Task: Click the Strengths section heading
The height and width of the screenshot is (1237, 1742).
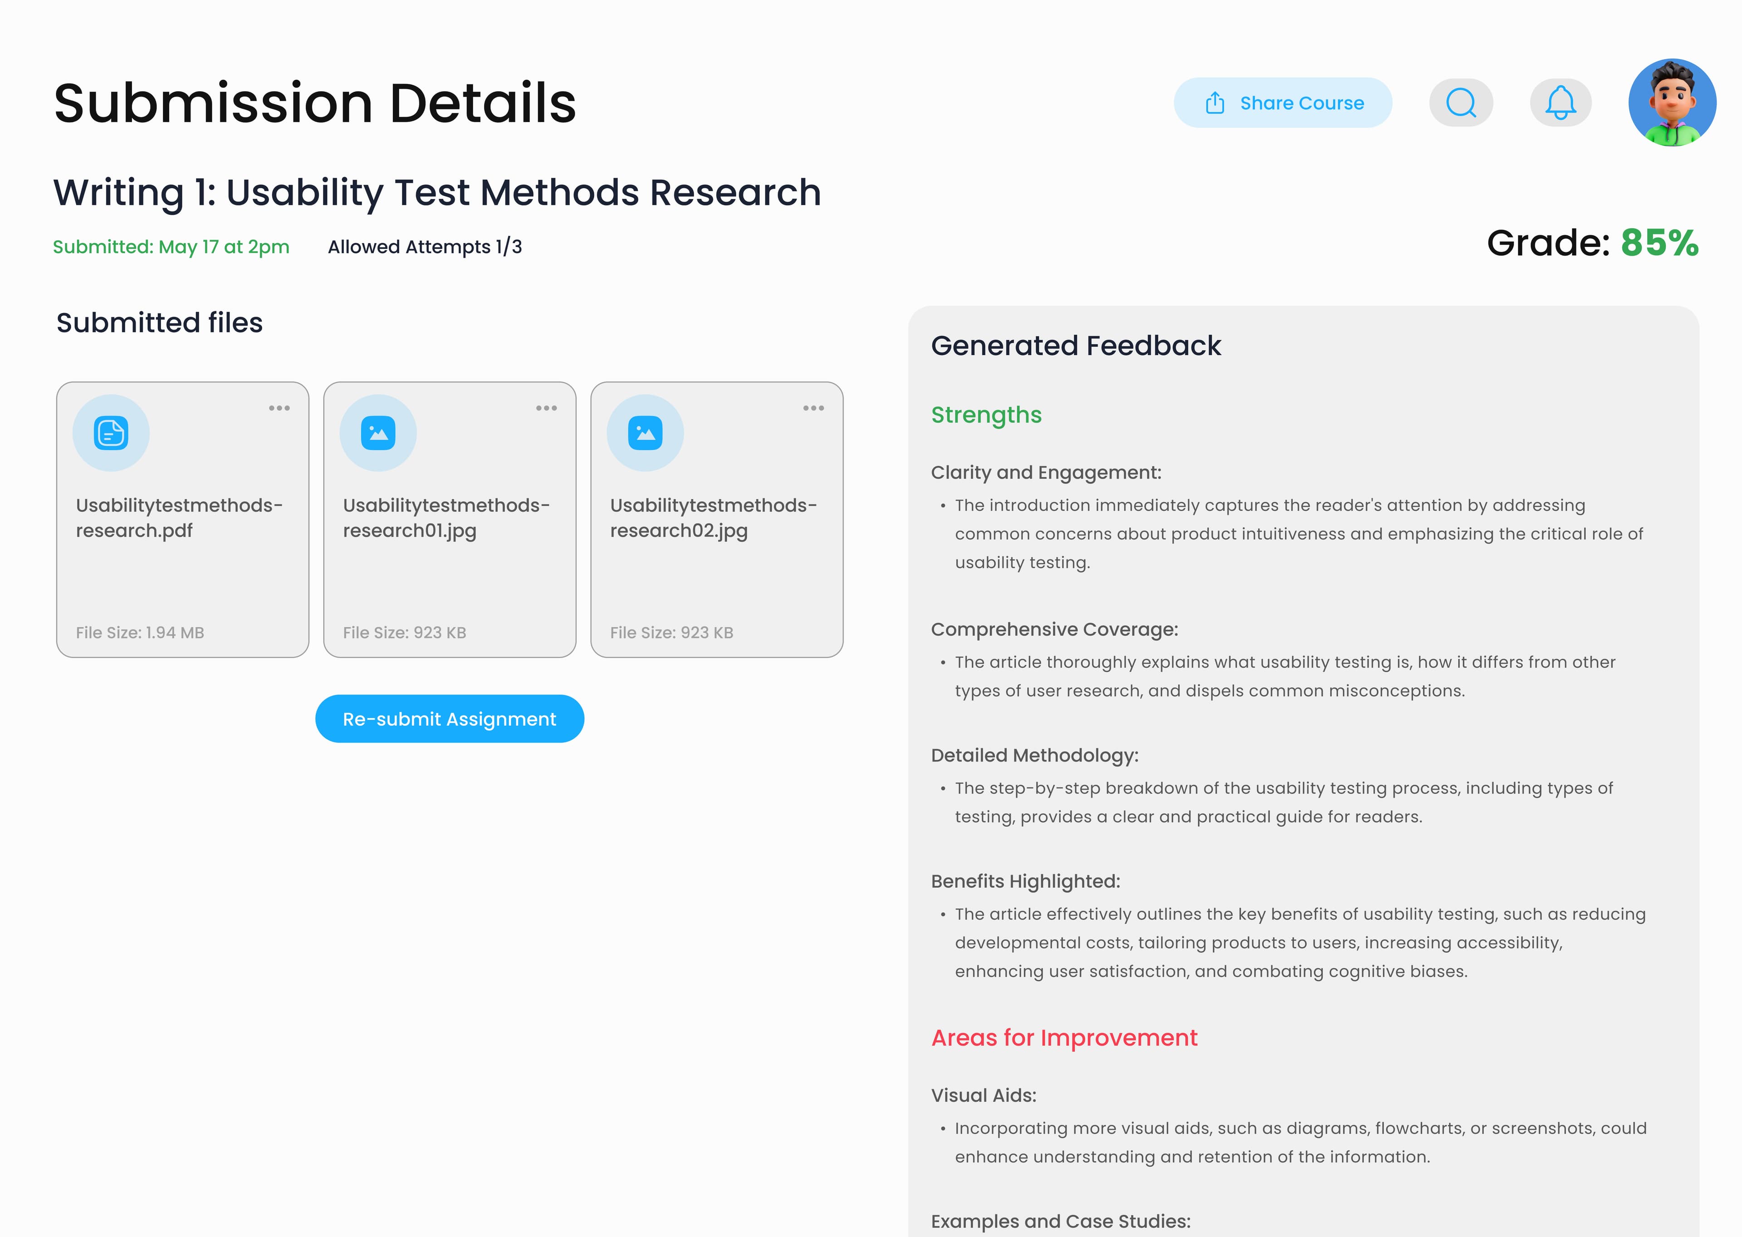Action: coord(986,415)
